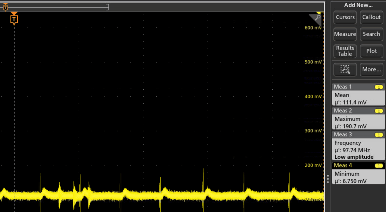Viewport: 386px width, 212px height.
Task: Click the channel 1 badge on Meas 4
Action: click(379, 166)
